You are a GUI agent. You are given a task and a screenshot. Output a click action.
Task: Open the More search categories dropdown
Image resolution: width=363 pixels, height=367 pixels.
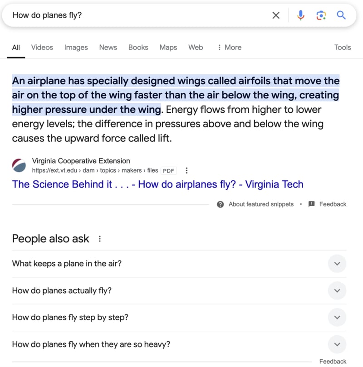[229, 47]
